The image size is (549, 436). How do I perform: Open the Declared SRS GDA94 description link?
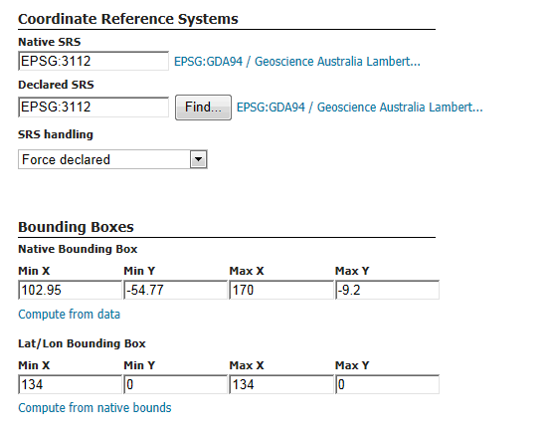point(360,108)
